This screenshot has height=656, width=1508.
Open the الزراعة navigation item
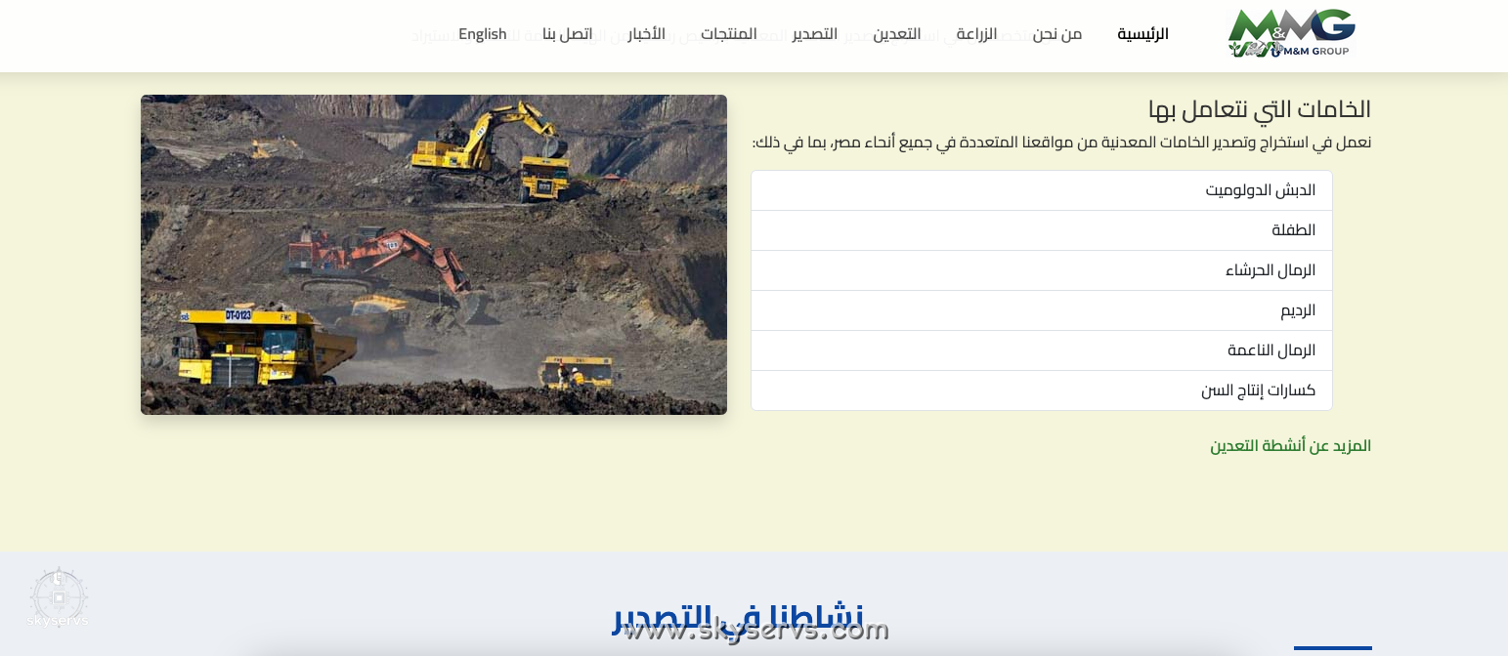(976, 34)
